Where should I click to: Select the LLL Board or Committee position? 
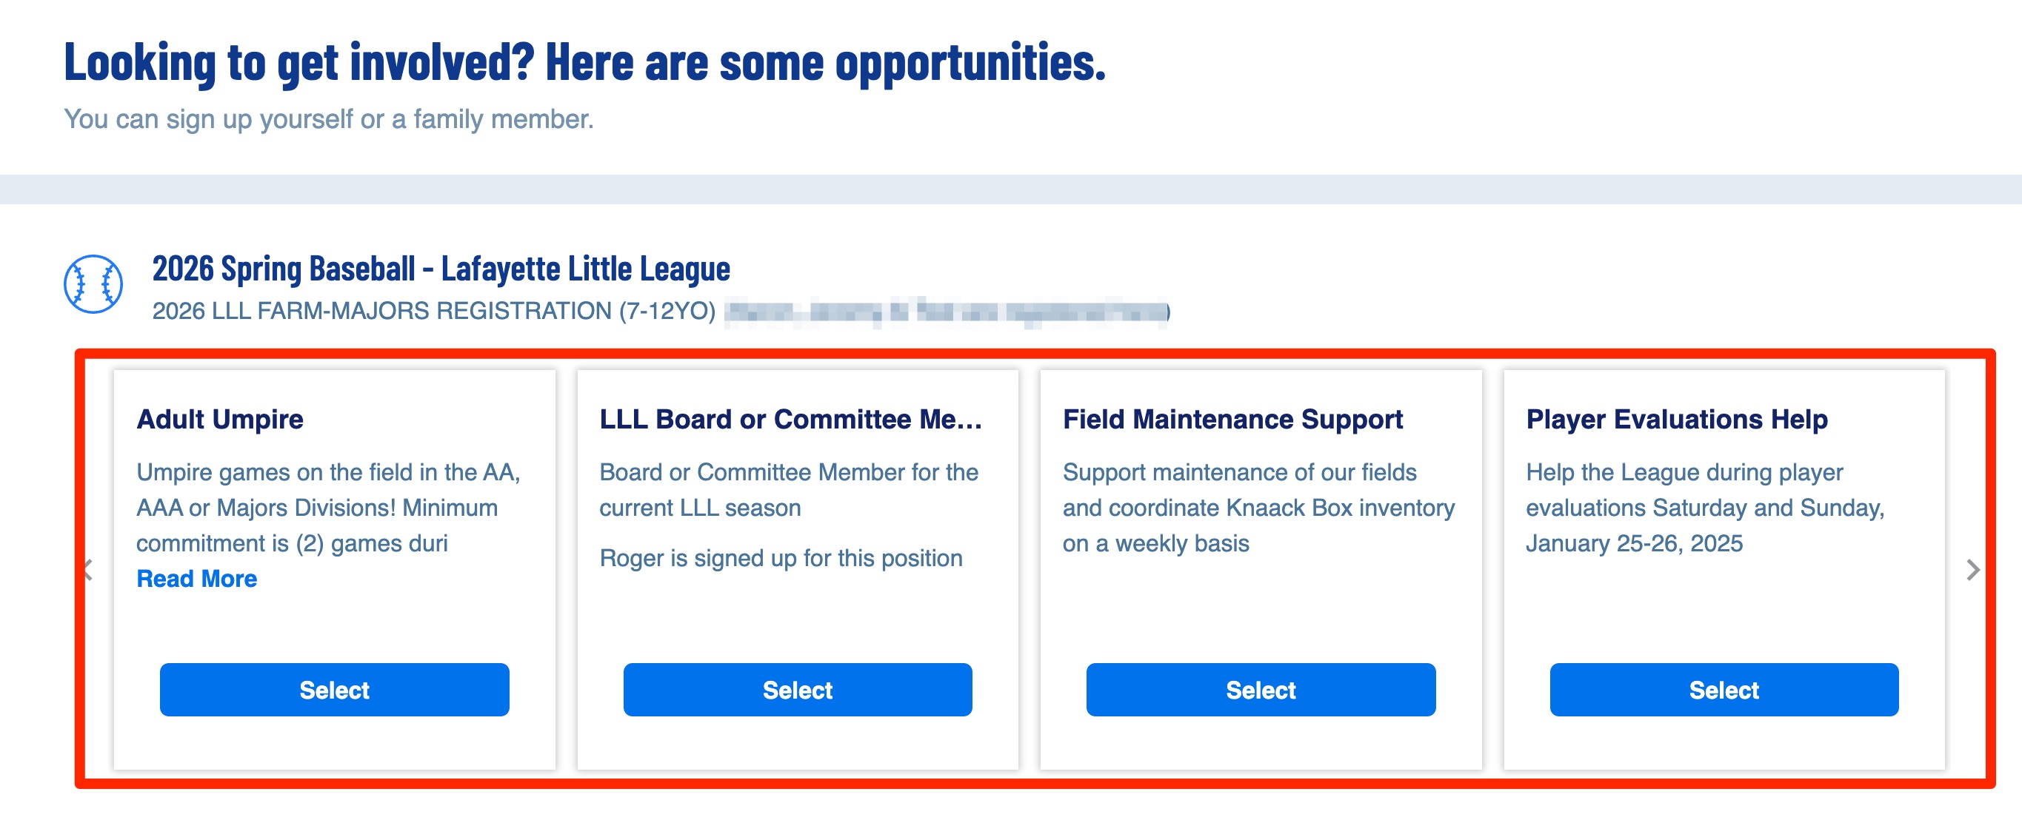click(x=798, y=690)
